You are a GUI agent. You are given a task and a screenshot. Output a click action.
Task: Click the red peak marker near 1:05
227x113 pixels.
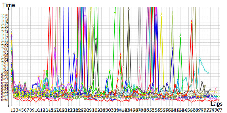[120, 56]
